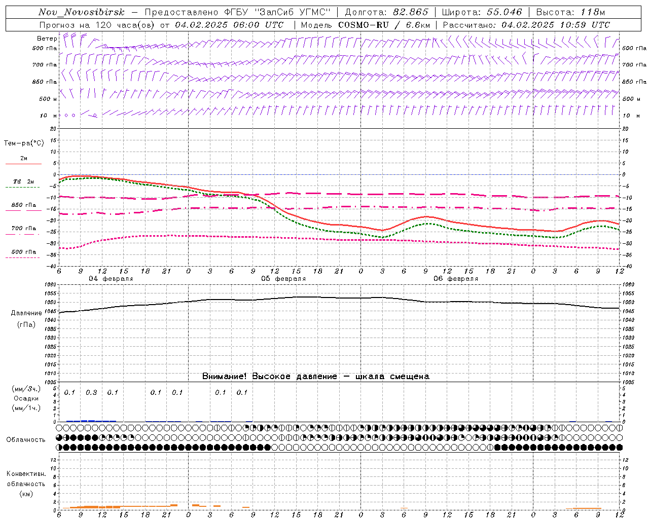Click the 500 гПа temperature legend entry
649x519 pixels.
click(x=24, y=252)
